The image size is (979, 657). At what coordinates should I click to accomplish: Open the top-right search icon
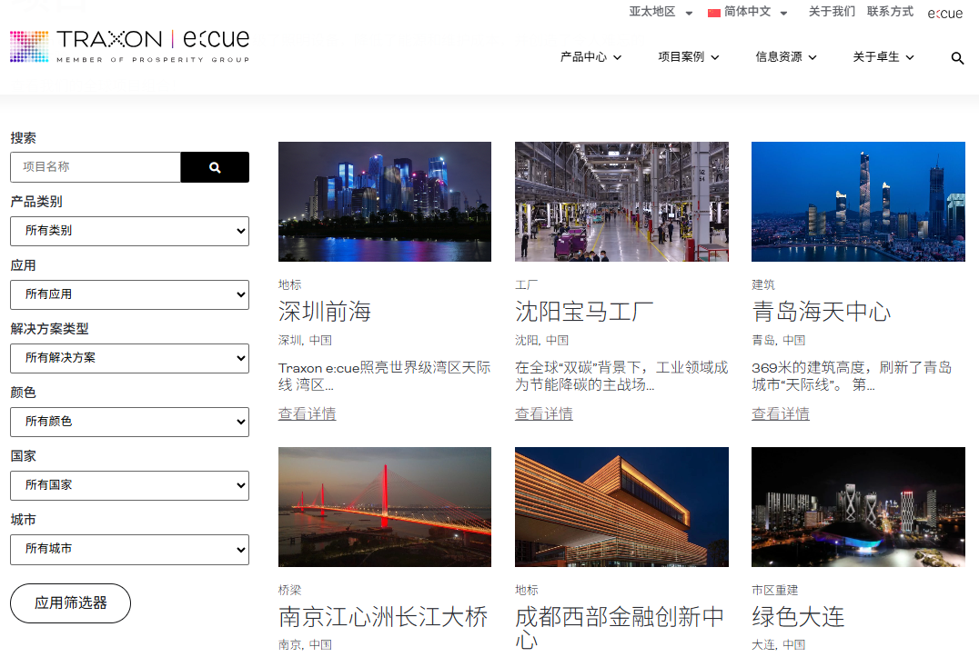pos(957,58)
